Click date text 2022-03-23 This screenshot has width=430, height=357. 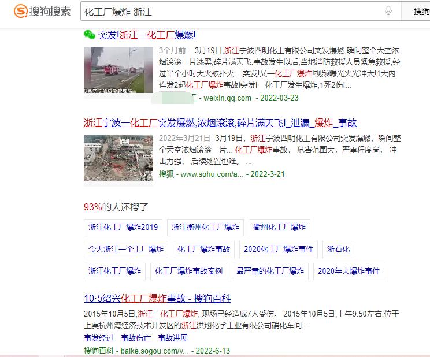pos(279,98)
